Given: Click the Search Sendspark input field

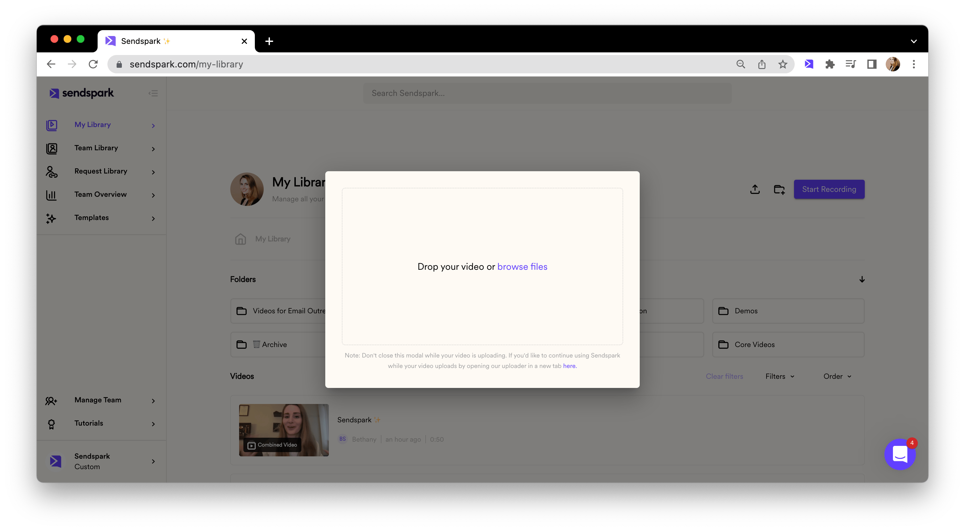Looking at the screenshot, I should [547, 93].
